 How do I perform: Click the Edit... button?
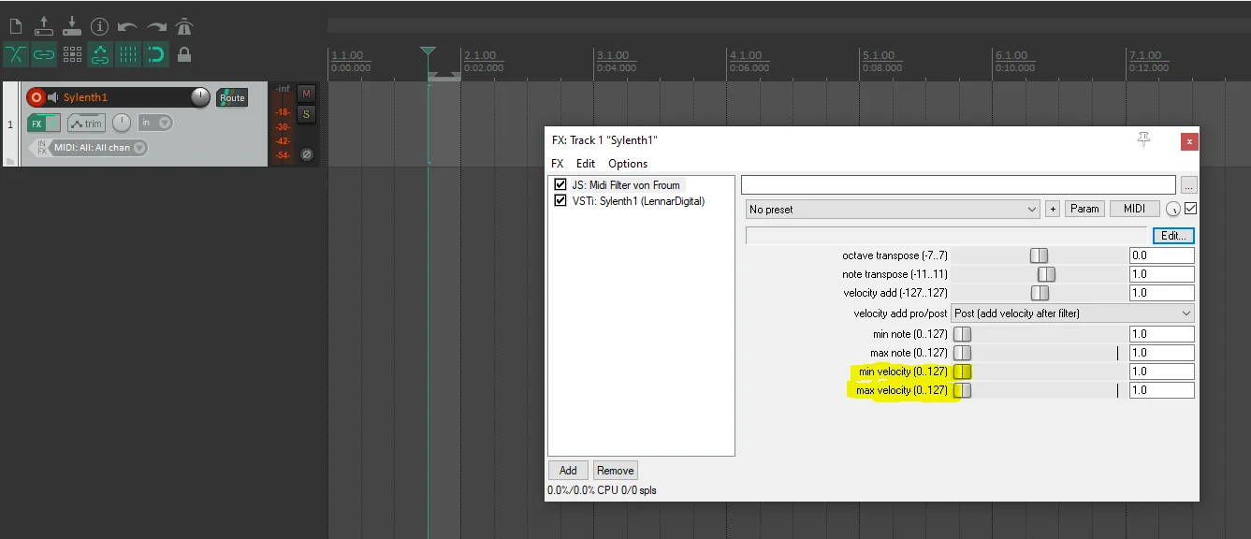pos(1173,236)
